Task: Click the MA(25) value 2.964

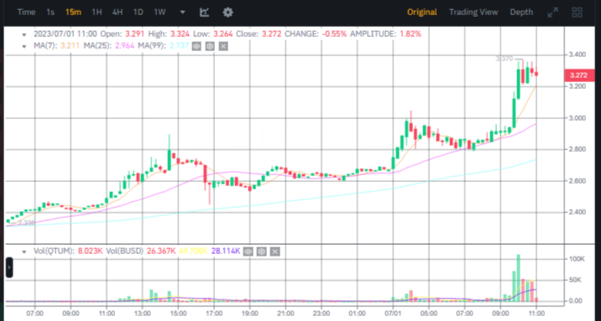Action: point(125,46)
